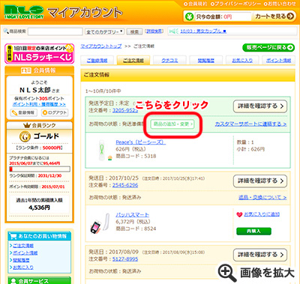300x284 pixels.
Task: Select the ご注文情報 tab
Action: pos(133,61)
